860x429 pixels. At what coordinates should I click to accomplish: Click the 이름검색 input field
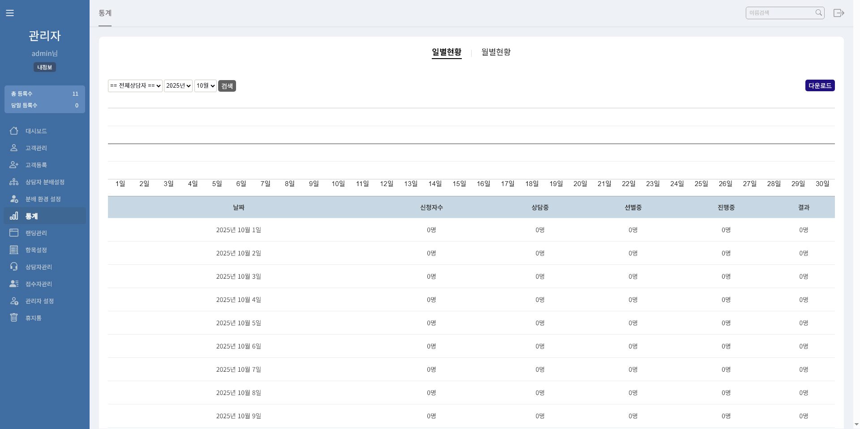(x=779, y=13)
